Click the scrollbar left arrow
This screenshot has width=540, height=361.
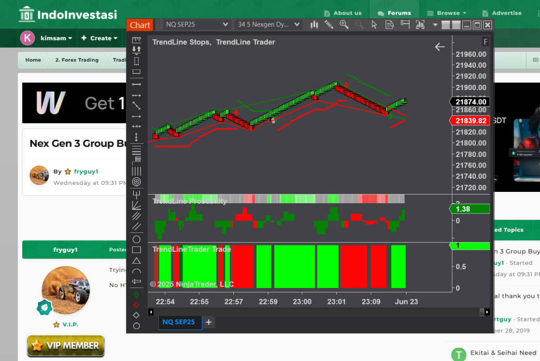pos(151,312)
